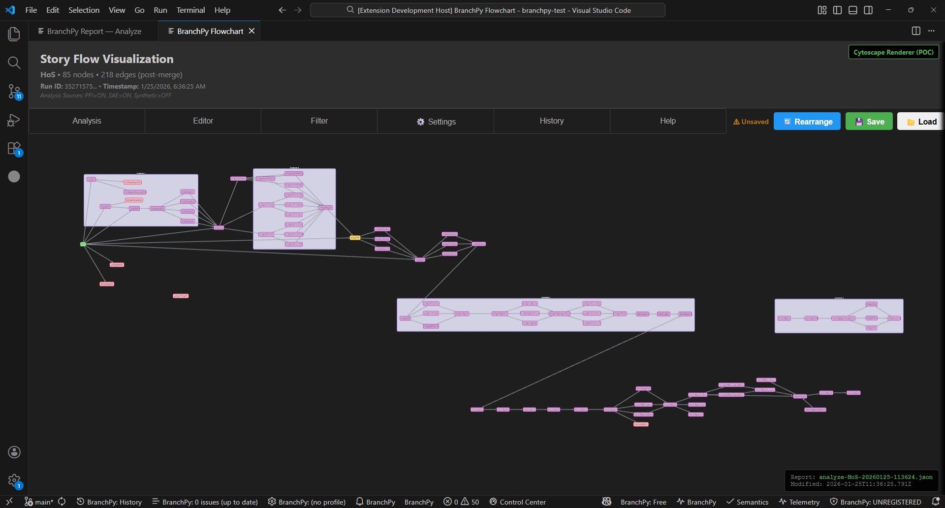This screenshot has height=508, width=945.
Task: Save the flowchart layout
Action: point(869,121)
